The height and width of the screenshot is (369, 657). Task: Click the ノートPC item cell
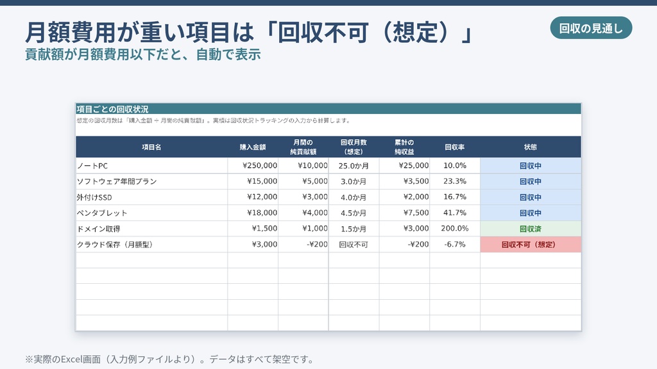151,166
